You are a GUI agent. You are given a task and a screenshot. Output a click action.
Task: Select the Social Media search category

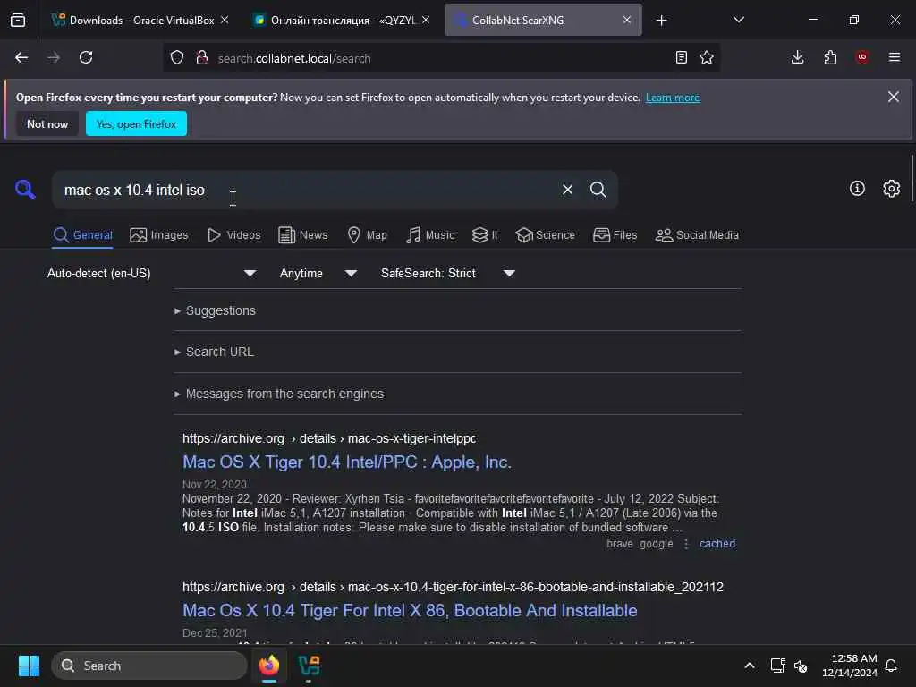tap(697, 235)
